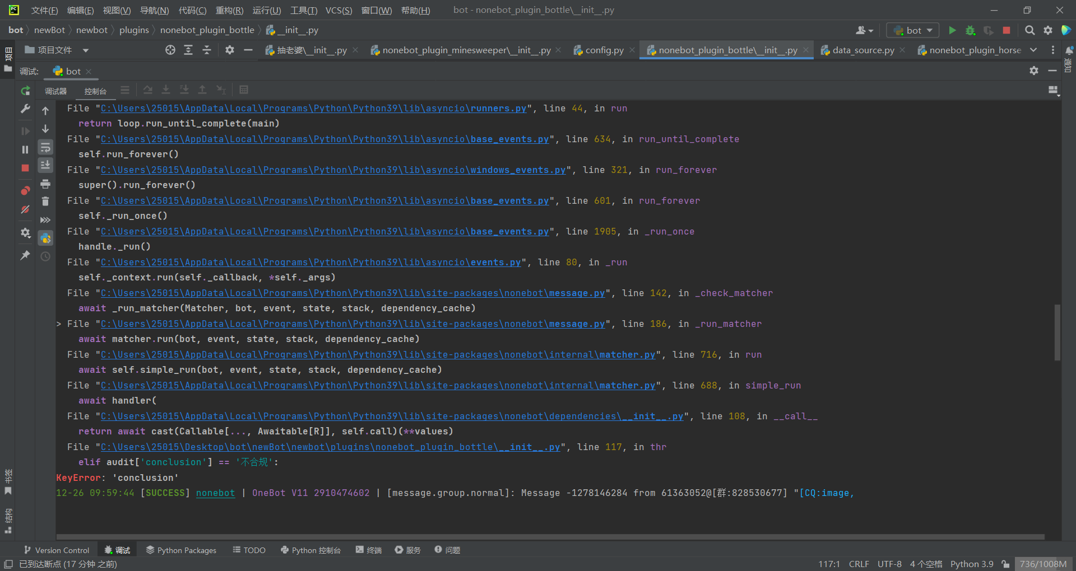The width and height of the screenshot is (1076, 571).
Task: Resume program execution in the debugger
Action: tap(25, 131)
